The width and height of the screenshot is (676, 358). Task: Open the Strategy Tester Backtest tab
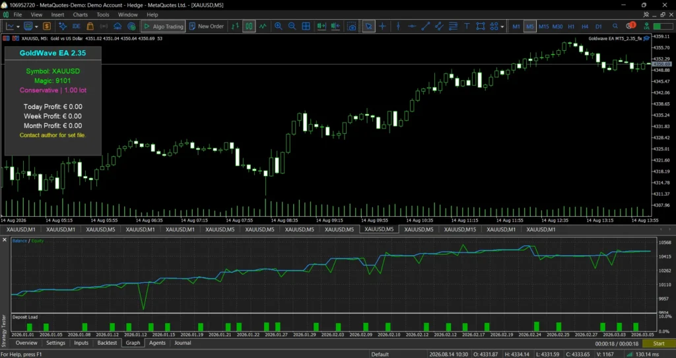point(107,343)
